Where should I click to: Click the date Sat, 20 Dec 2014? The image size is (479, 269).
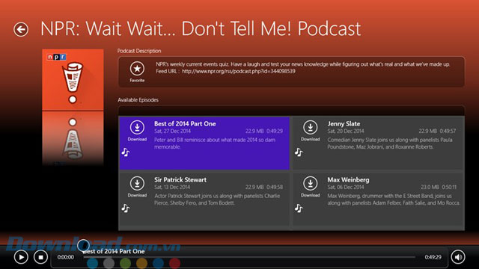(346, 132)
